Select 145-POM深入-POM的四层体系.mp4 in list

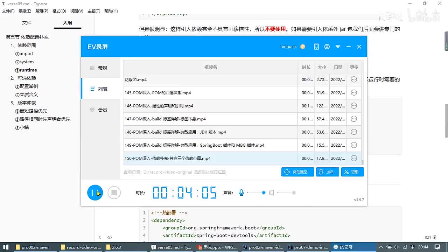pyautogui.click(x=242, y=93)
